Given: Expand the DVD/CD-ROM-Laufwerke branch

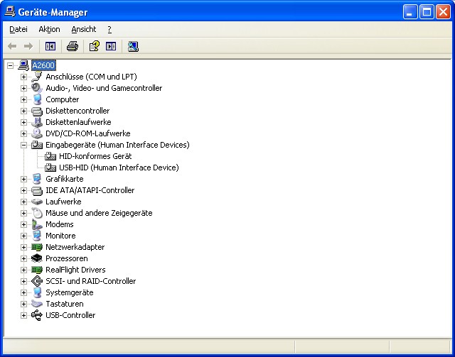Looking at the screenshot, I should (23, 133).
